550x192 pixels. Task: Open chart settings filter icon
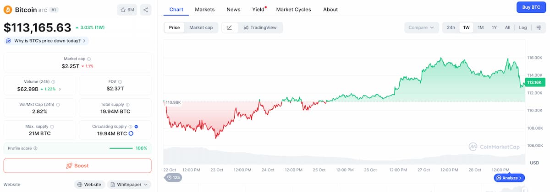pyautogui.click(x=539, y=27)
